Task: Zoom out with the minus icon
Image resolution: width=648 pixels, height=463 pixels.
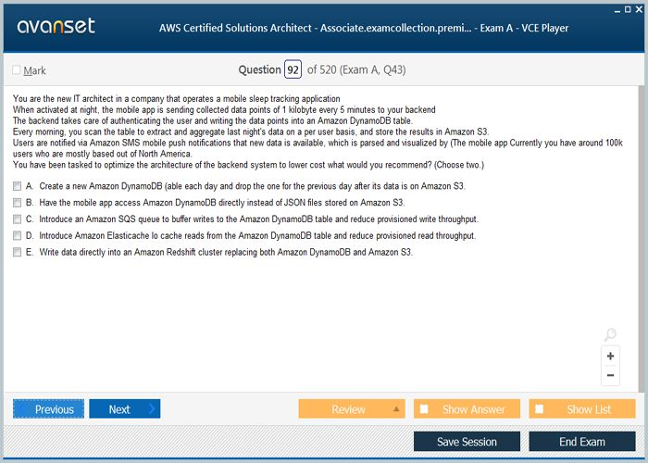Action: click(x=610, y=375)
